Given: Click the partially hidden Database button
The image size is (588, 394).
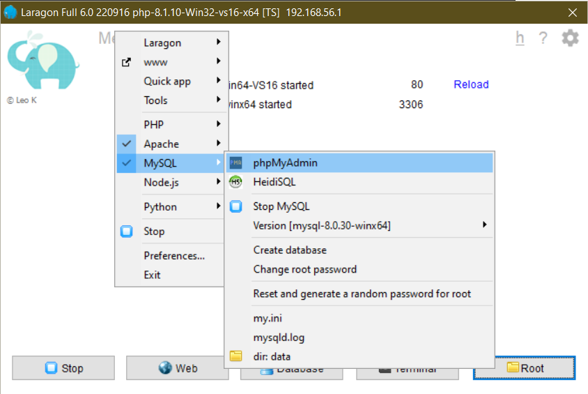Looking at the screenshot, I should [x=291, y=374].
